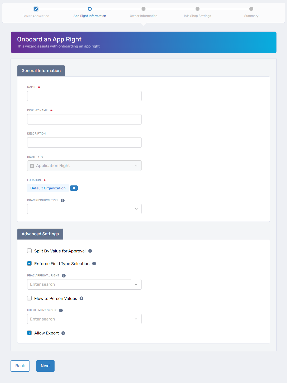The width and height of the screenshot is (287, 383).
Task: Click info icon beside Allow Export
Action: point(63,333)
